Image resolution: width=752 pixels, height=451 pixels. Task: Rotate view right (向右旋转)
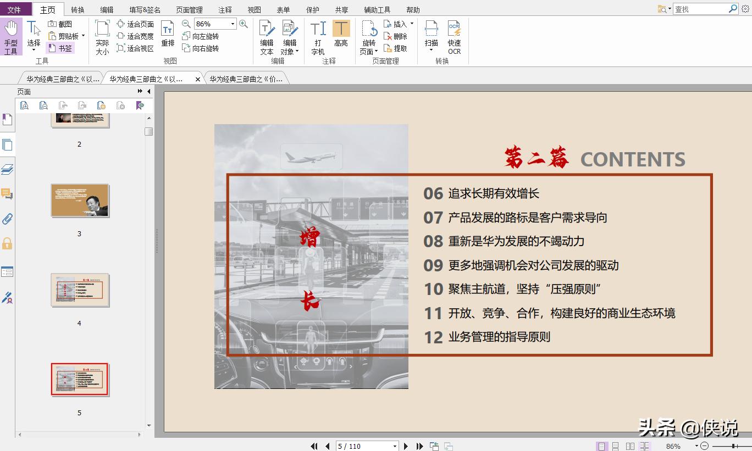(200, 48)
